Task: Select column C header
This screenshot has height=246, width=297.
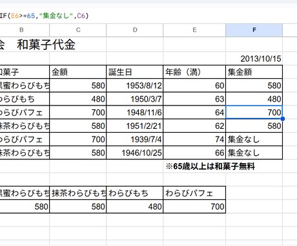Action: (78, 30)
